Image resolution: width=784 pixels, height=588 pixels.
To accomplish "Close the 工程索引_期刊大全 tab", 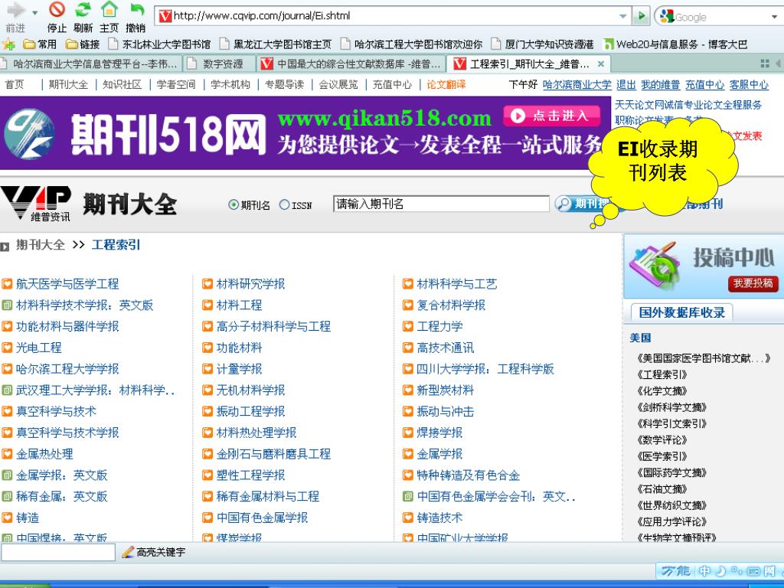I will tap(601, 64).
